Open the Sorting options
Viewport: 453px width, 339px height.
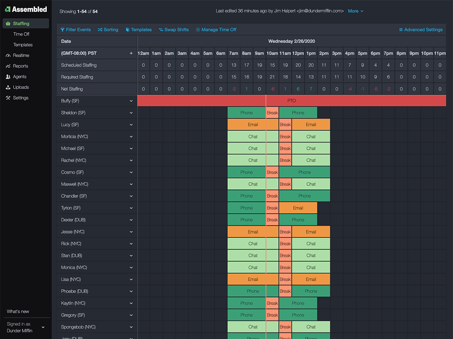[x=108, y=30]
